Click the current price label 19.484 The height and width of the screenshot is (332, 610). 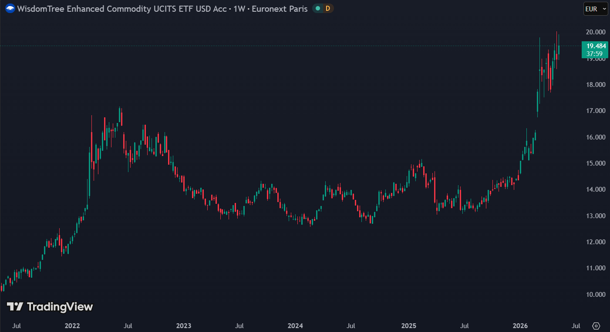coord(596,46)
